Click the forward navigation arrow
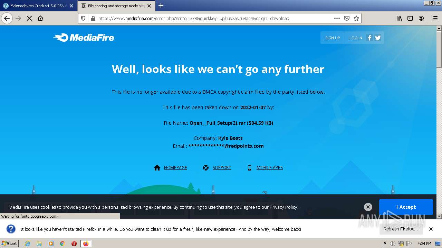The height and width of the screenshot is (248, 442). 18,18
